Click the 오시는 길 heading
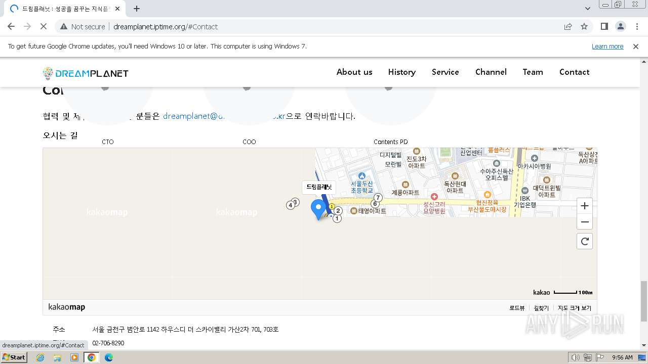Image resolution: width=648 pixels, height=364 pixels. click(60, 135)
